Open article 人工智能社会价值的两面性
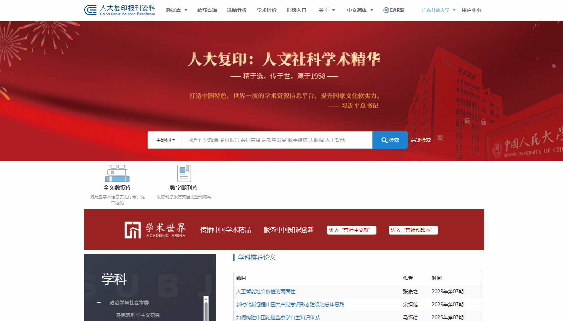Screen dimensions: 563x321 point(266,292)
